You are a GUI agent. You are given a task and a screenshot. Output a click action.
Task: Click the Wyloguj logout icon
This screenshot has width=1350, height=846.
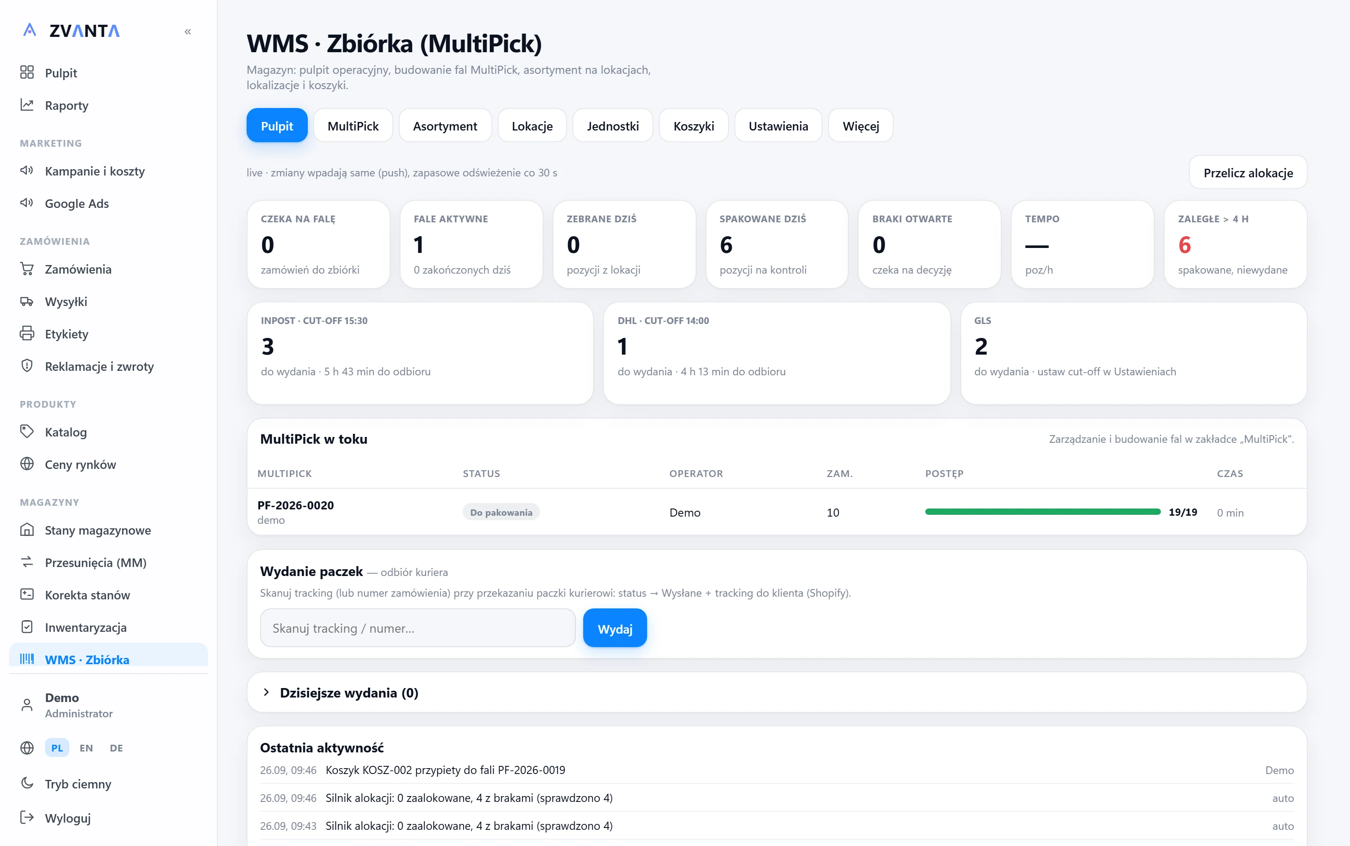(x=27, y=818)
